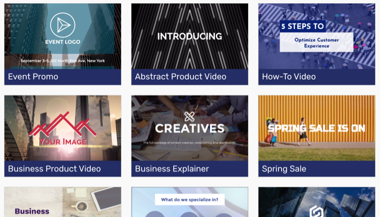Click the crossed pencils icon above CREATIVES
The height and width of the screenshot is (217, 380).
[189, 117]
